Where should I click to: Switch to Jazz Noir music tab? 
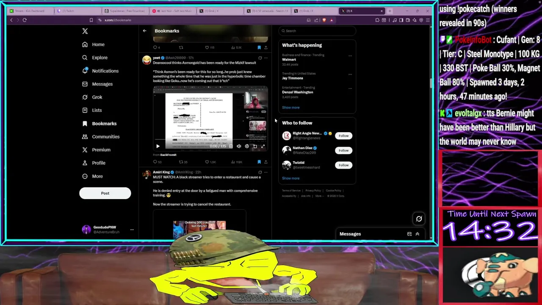[171, 11]
